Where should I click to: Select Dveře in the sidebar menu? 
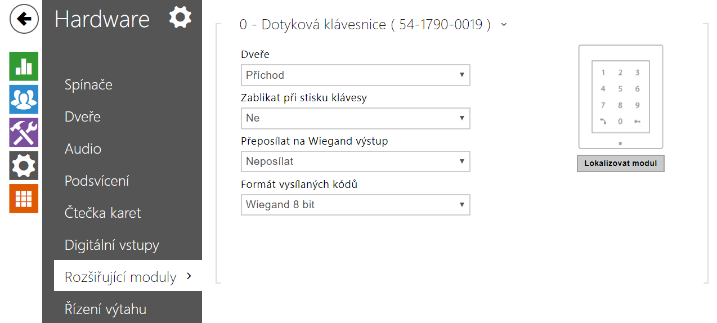point(83,117)
